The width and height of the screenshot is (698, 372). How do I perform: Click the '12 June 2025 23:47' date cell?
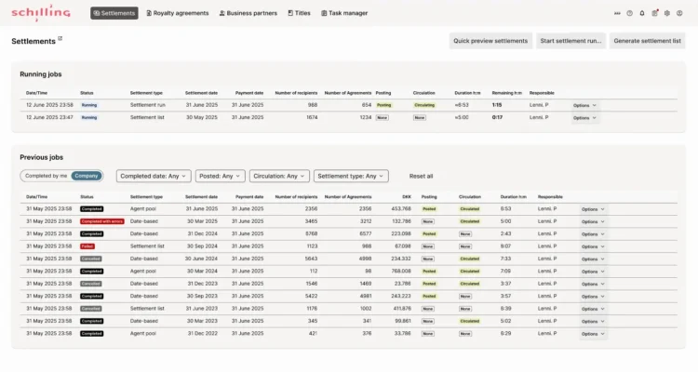click(49, 117)
